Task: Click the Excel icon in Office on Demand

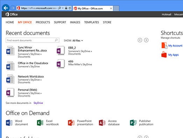Action: point(40,123)
